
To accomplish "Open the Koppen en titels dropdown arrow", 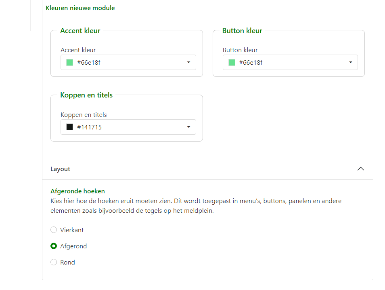I will [x=188, y=127].
